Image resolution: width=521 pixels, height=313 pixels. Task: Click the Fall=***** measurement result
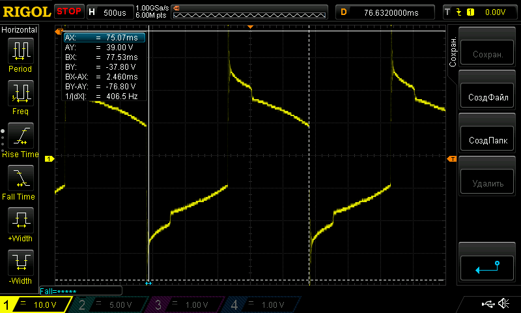(59, 291)
